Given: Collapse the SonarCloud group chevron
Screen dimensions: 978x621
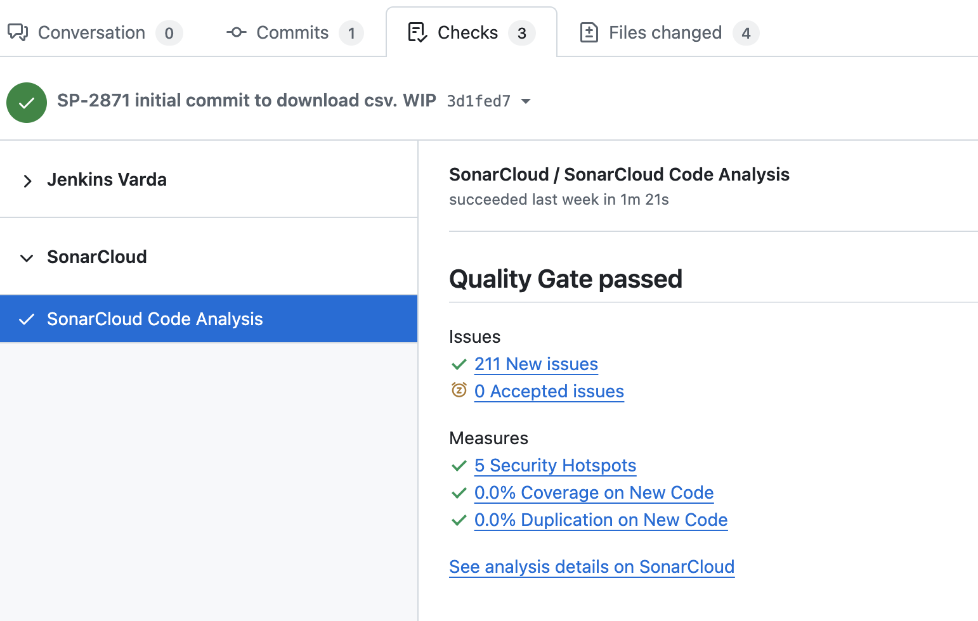Looking at the screenshot, I should (x=27, y=258).
